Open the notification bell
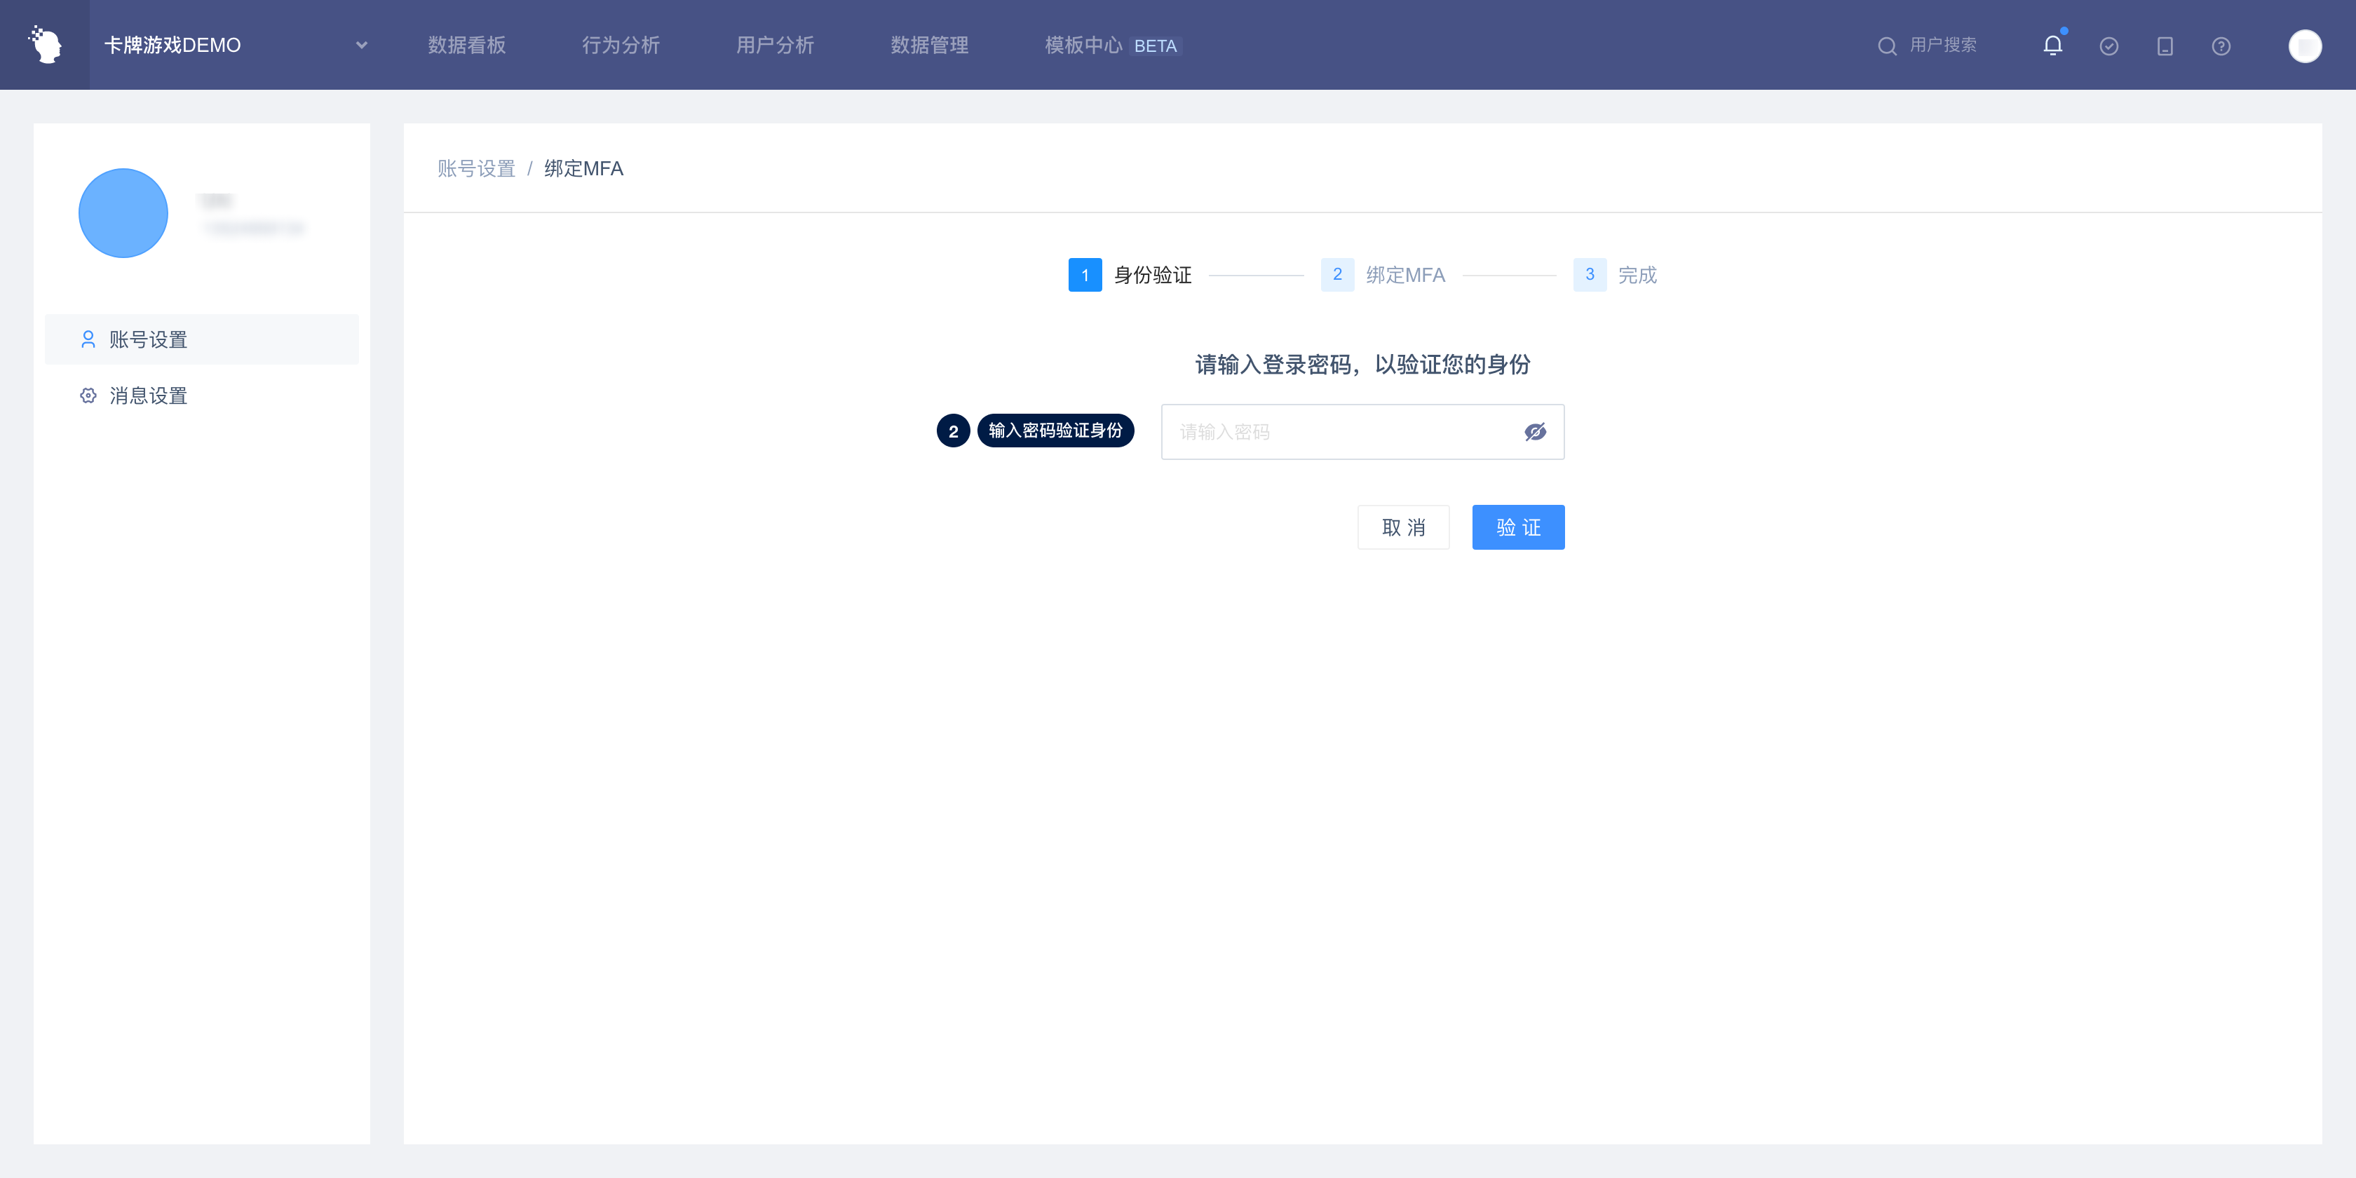 tap(2052, 45)
